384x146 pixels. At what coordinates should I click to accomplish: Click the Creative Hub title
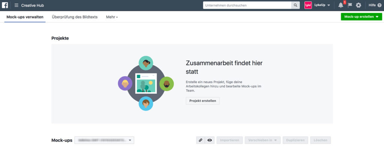tap(33, 5)
